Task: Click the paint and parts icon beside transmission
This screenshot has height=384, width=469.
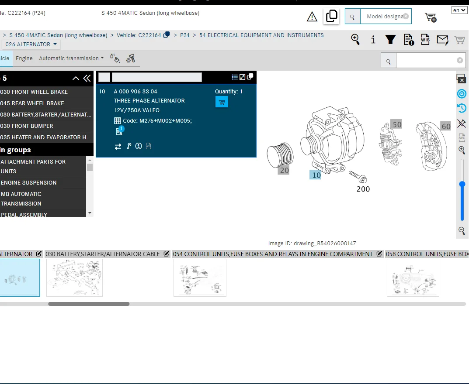Action: pyautogui.click(x=115, y=58)
